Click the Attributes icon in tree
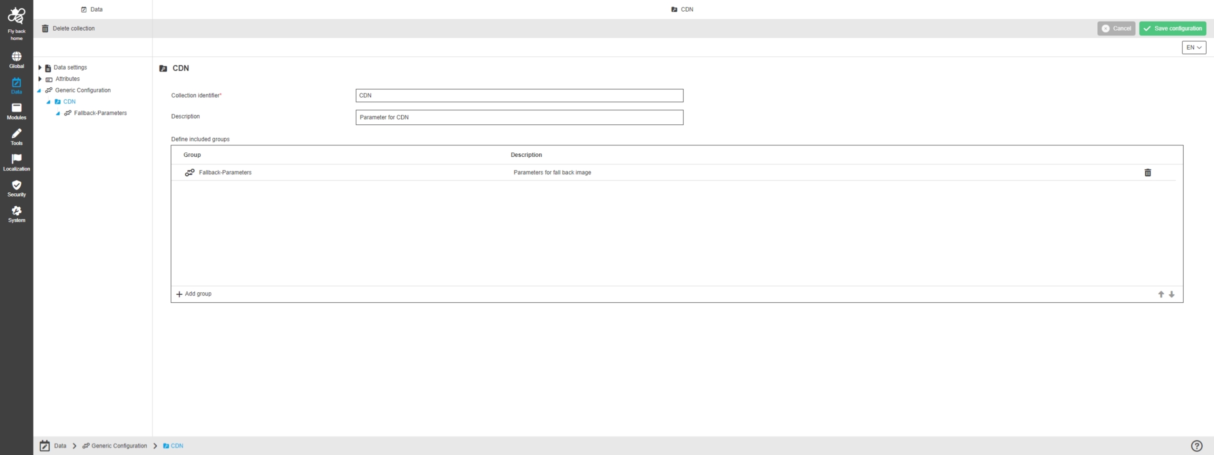This screenshot has width=1214, height=455. coord(49,79)
